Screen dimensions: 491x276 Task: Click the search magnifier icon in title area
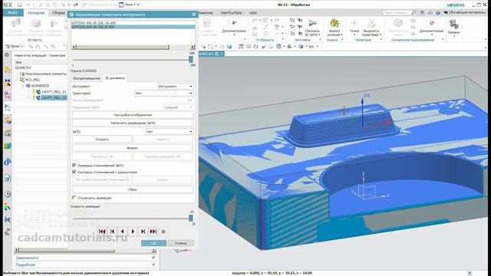tap(414, 12)
